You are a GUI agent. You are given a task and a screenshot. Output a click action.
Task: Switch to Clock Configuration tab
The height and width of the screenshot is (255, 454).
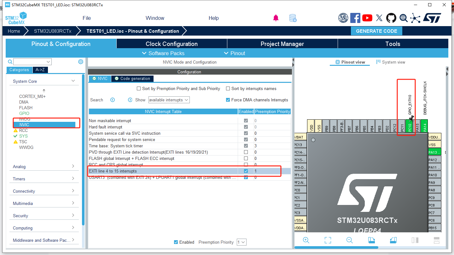172,44
